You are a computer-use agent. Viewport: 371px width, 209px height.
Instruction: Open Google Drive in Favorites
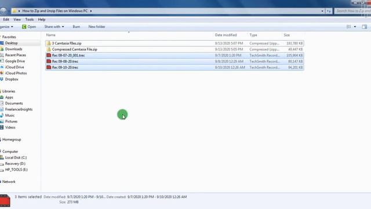tap(14, 61)
